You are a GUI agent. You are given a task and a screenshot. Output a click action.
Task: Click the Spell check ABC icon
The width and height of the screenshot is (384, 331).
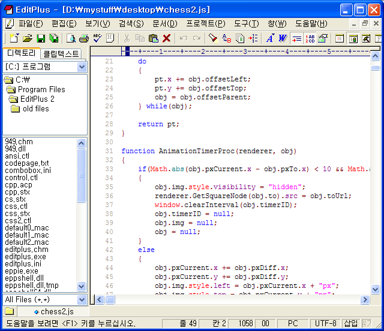click(97, 38)
